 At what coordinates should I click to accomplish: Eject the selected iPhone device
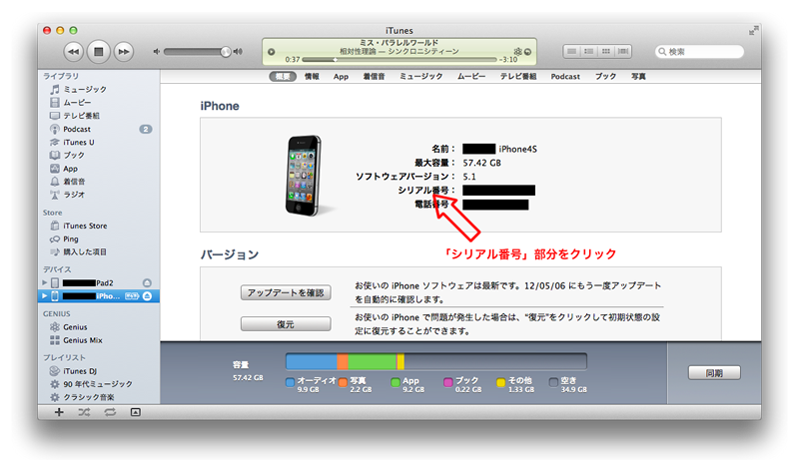point(147,295)
